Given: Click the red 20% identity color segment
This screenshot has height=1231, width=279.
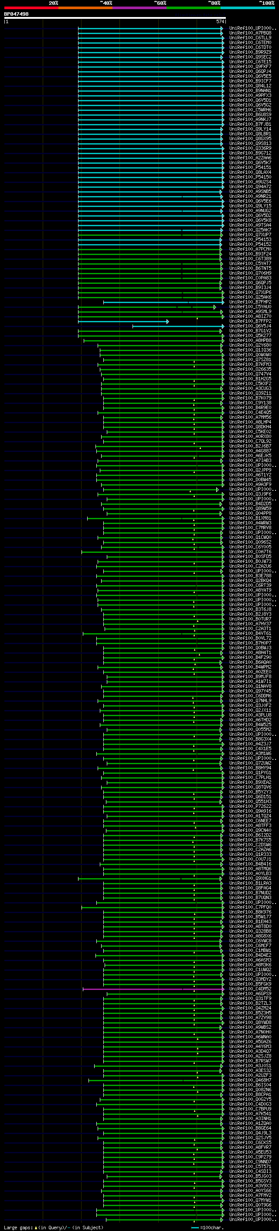Looking at the screenshot, I should coord(31,8).
